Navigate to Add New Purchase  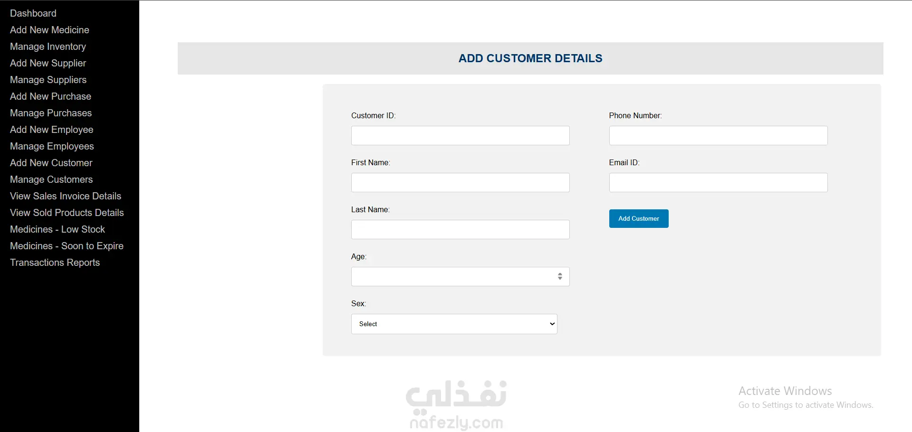click(x=50, y=96)
